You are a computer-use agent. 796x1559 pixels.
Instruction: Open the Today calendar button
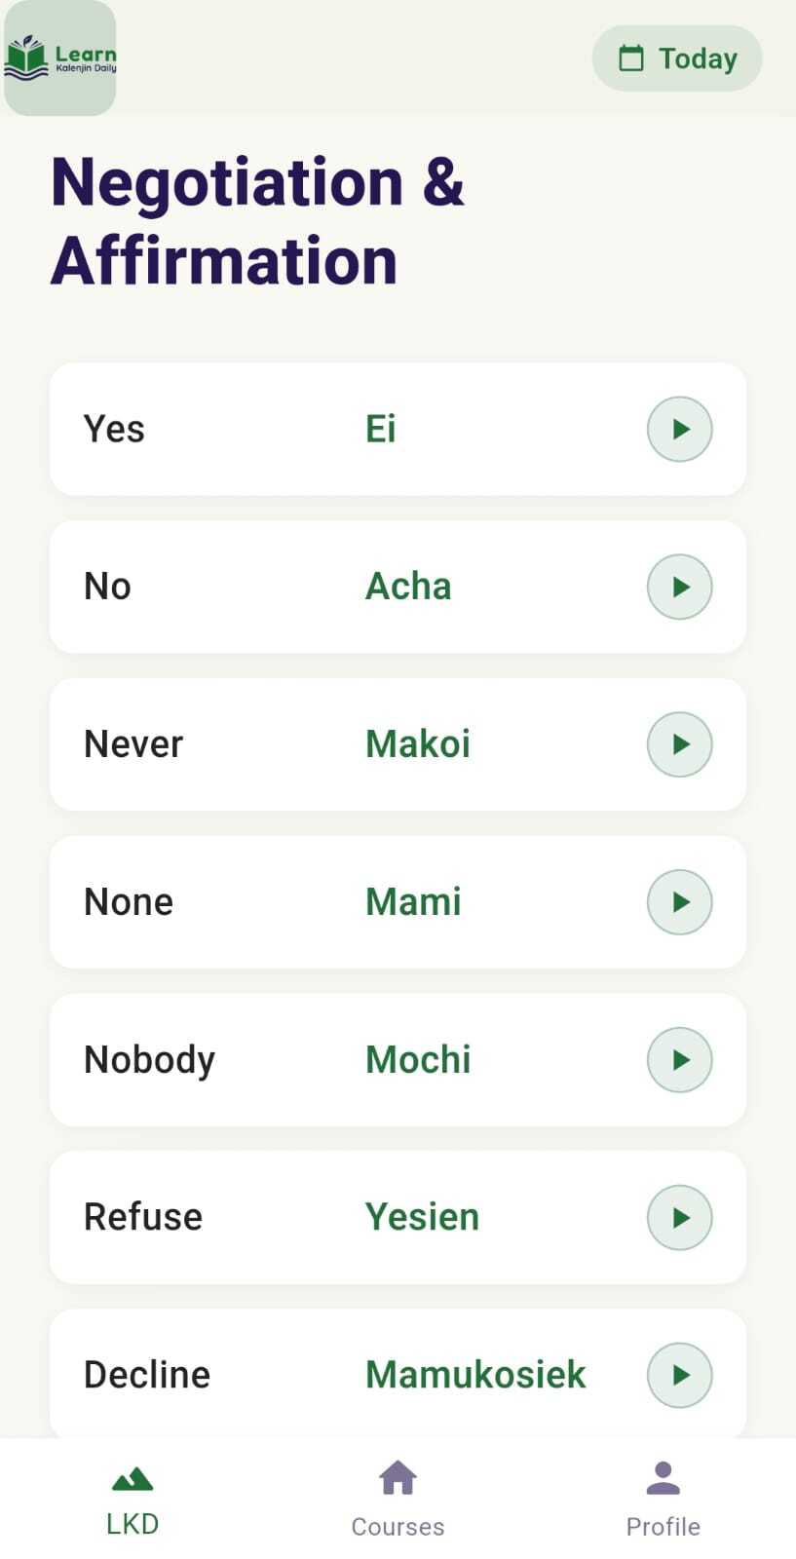[677, 58]
